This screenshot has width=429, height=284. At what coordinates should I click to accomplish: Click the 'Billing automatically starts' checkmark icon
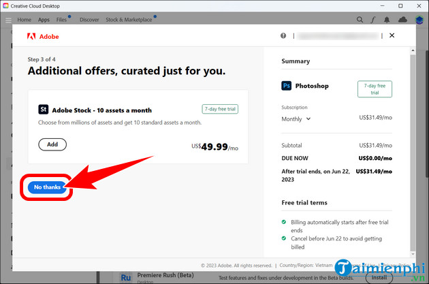tap(284, 222)
